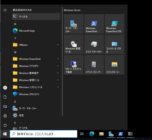Open File Explorer from the taskbar

(x=102, y=134)
